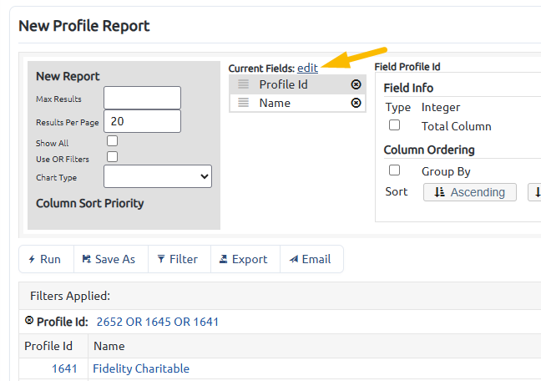Open profile link 1641
541x381 pixels.
coord(64,368)
